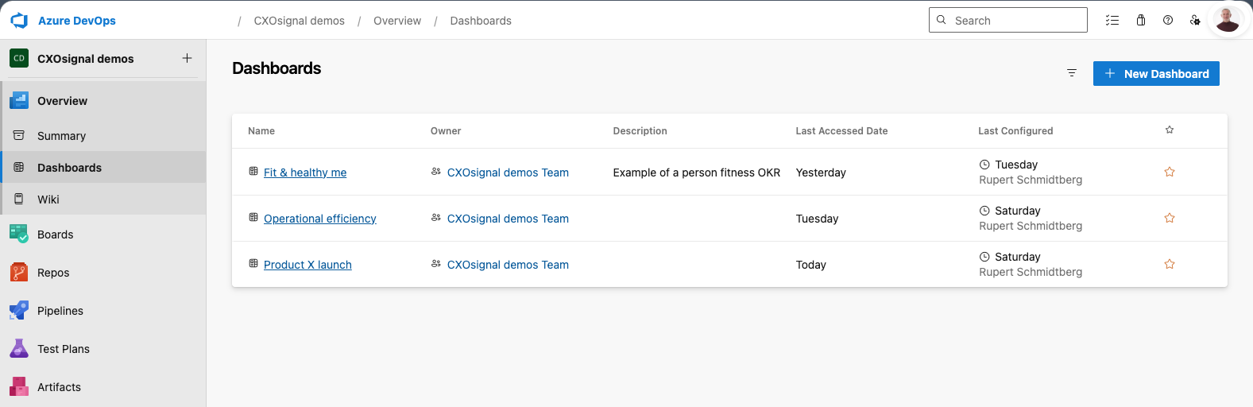
Task: Click the Summary sidebar icon
Action: click(19, 135)
